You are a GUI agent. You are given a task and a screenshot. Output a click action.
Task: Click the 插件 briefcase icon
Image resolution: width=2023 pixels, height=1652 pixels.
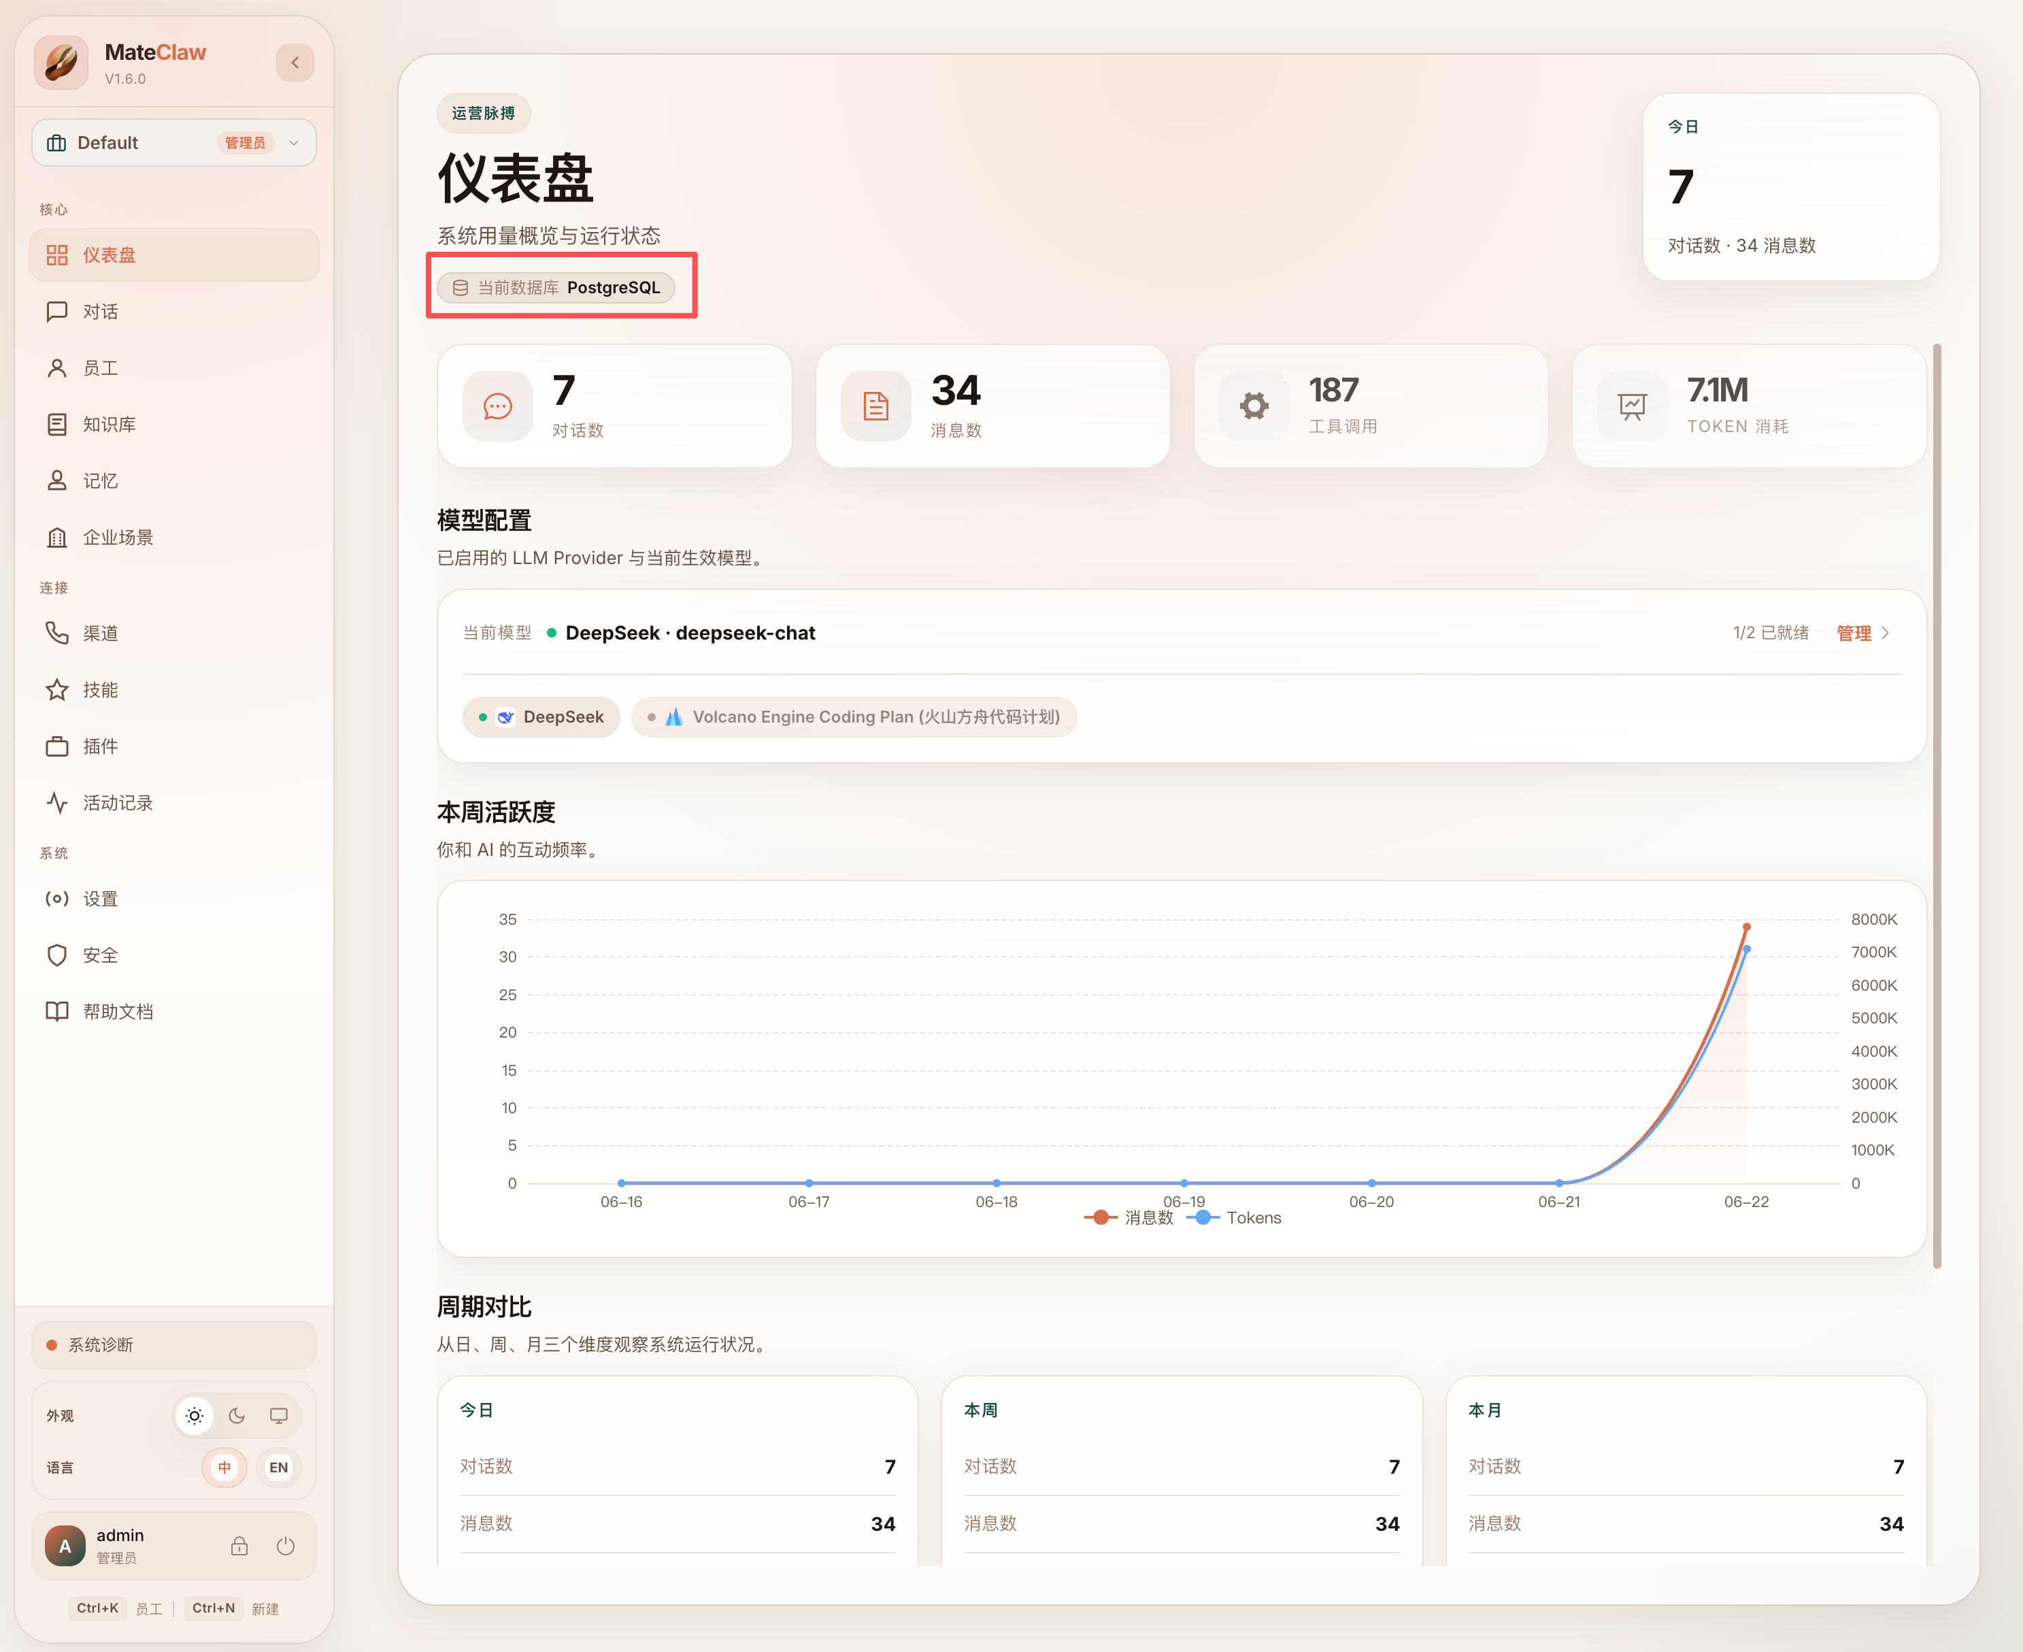(57, 746)
